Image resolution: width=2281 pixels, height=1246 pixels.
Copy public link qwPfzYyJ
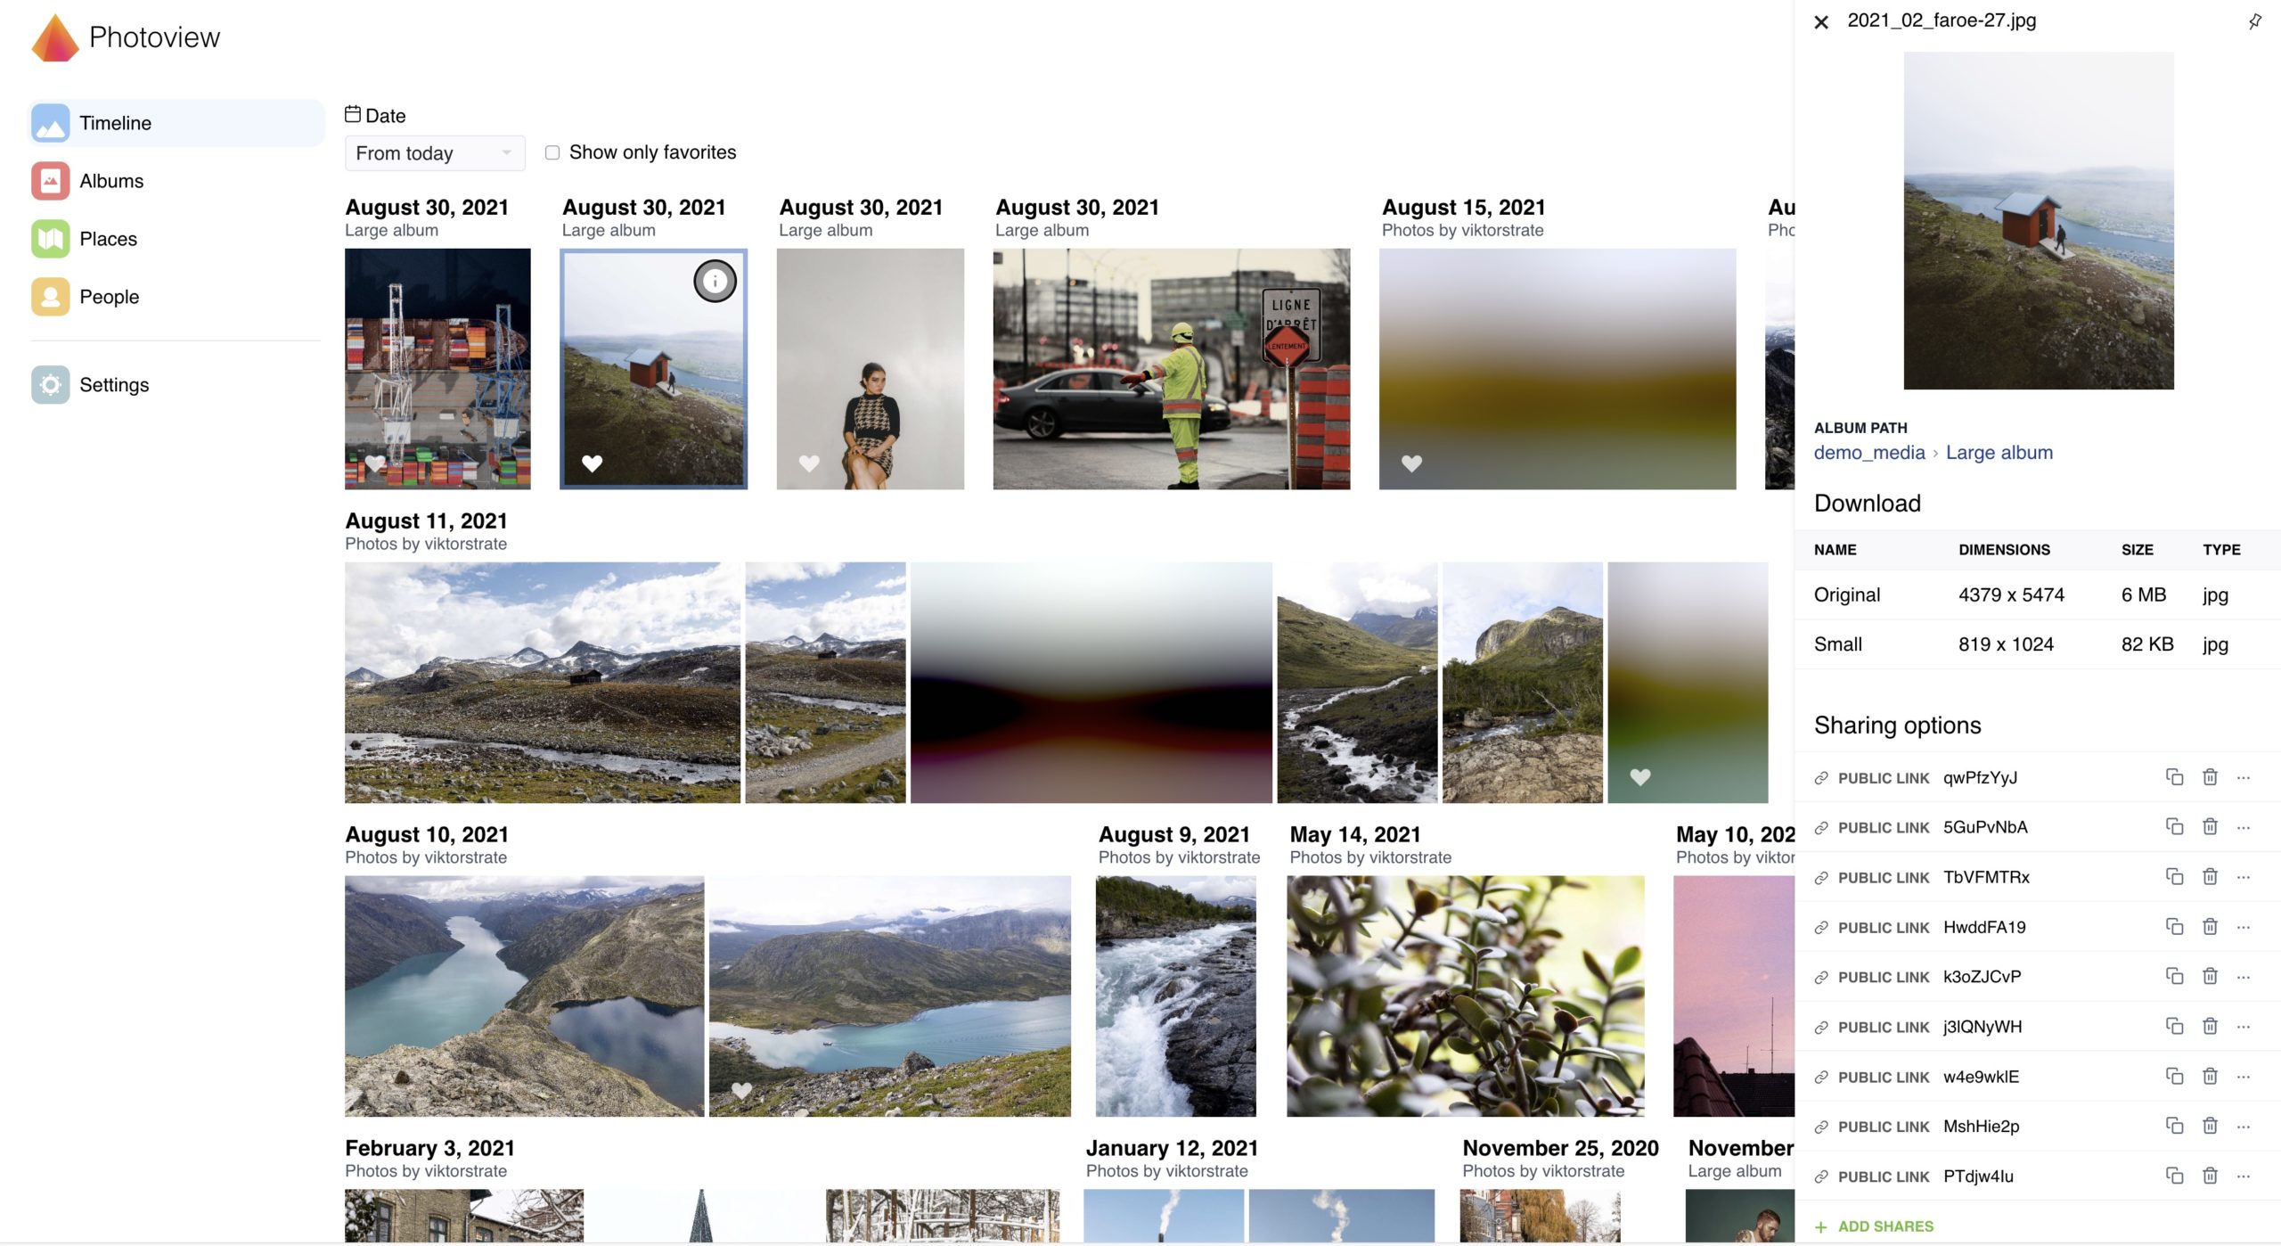click(2174, 777)
